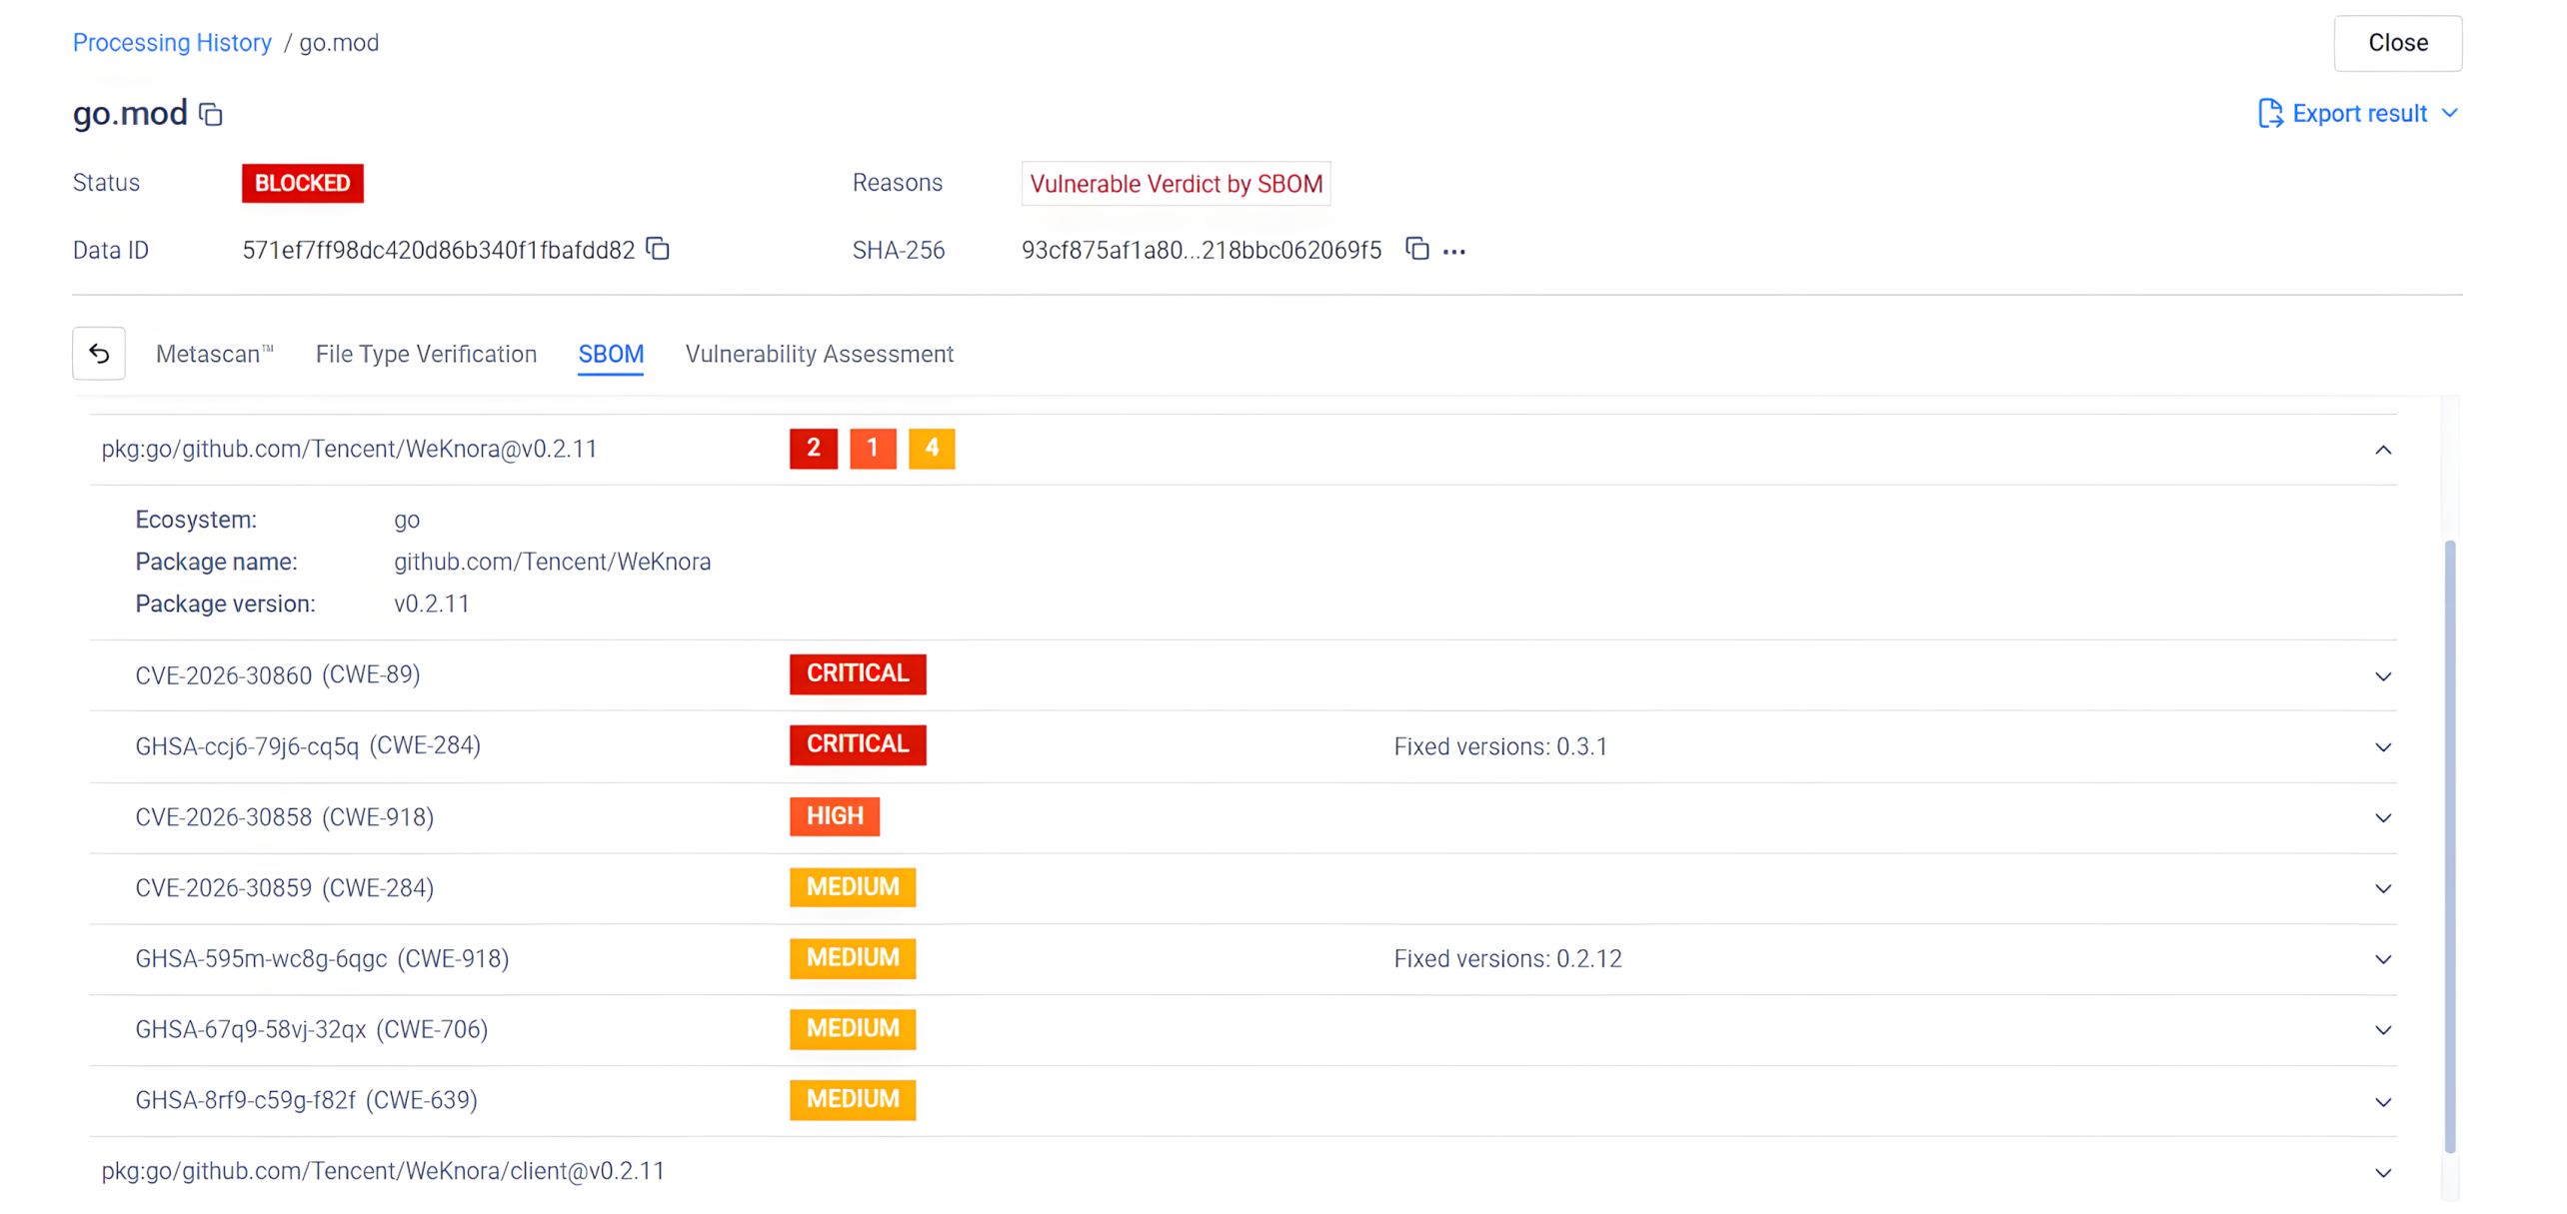This screenshot has height=1214, width=2567.
Task: Expand the WeKnora/client@v0.2.11 package
Action: pyautogui.click(x=2382, y=1173)
